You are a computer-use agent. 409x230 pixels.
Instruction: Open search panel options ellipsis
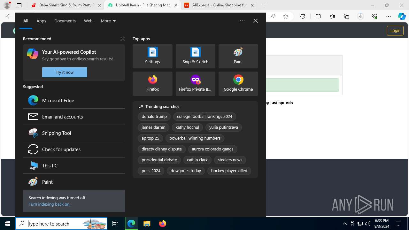[242, 21]
